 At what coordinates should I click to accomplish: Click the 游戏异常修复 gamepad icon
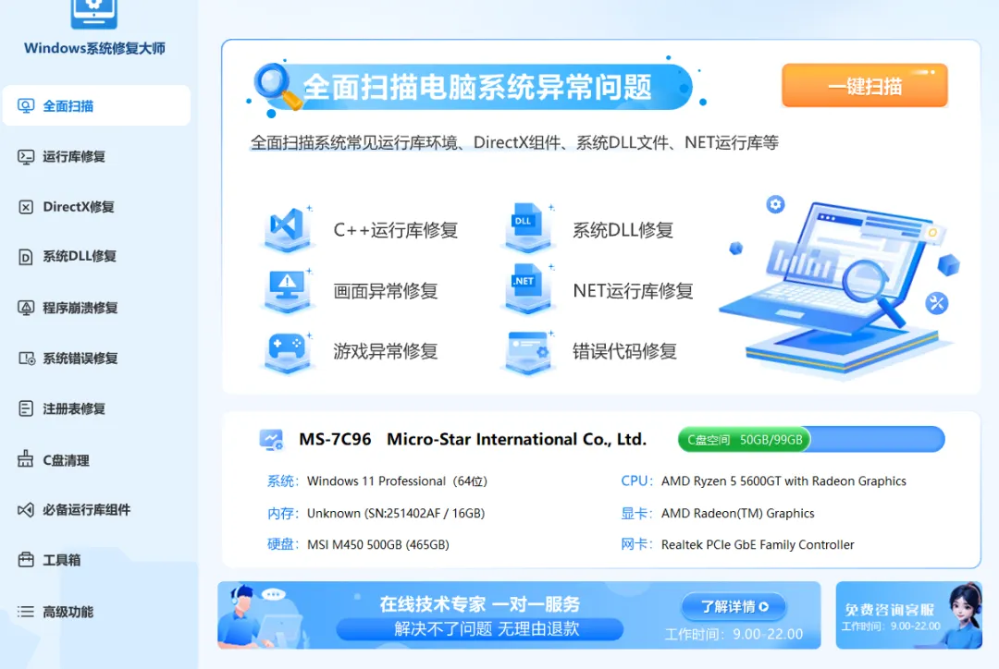tap(288, 351)
